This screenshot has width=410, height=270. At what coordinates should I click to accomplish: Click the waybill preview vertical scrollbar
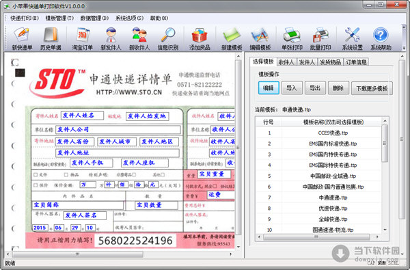[x=238, y=147]
